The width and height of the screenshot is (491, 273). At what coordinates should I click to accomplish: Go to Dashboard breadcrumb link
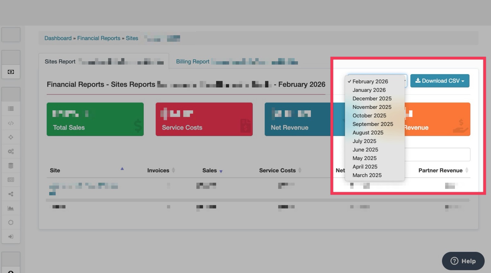pyautogui.click(x=58, y=38)
